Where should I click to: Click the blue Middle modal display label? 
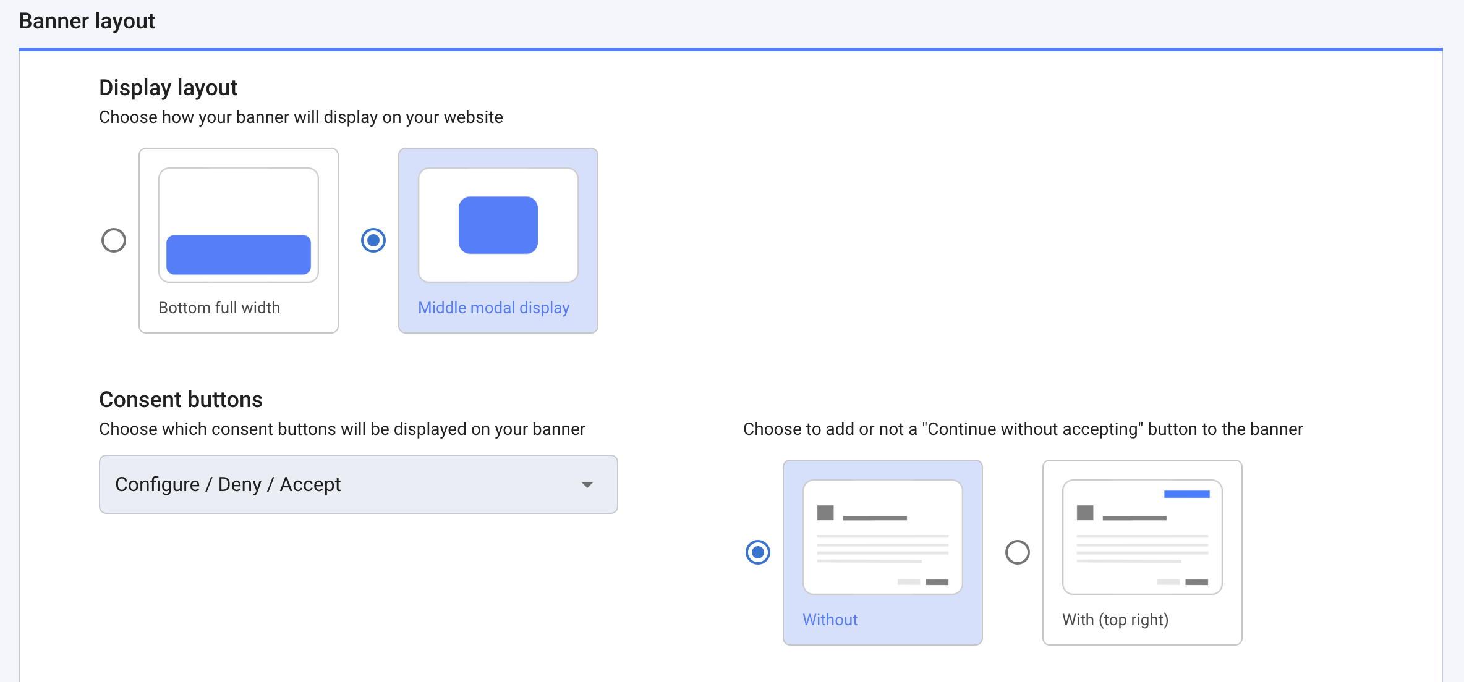click(493, 307)
